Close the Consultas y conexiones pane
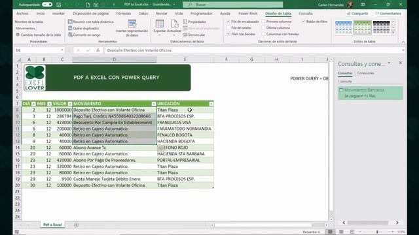Viewport: 419px width, 235px height. click(400, 63)
